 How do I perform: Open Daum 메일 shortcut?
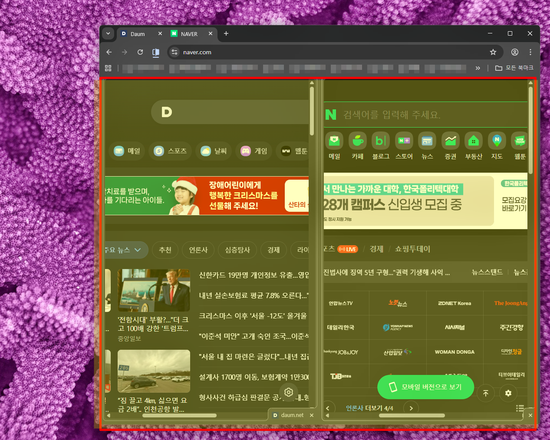[127, 151]
